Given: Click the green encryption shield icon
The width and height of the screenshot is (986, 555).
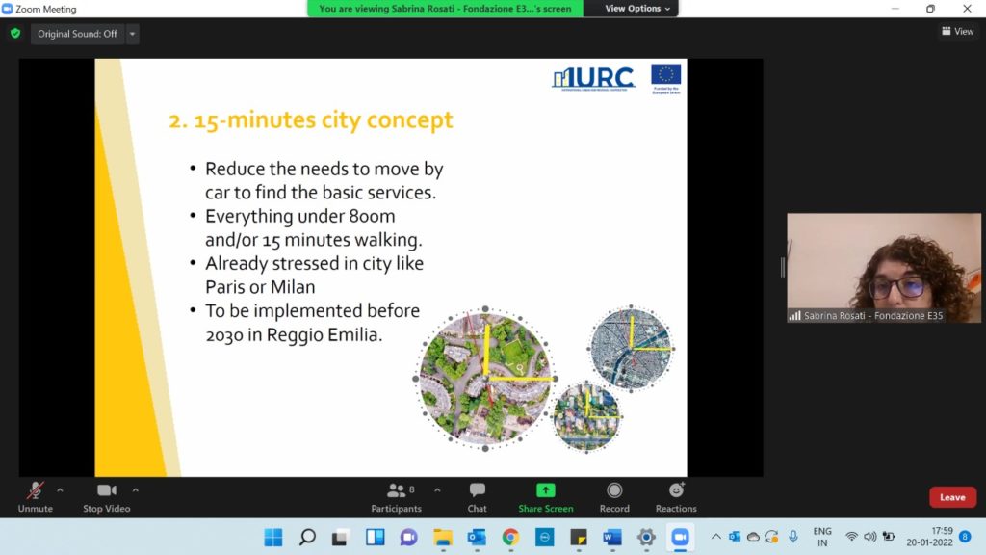Looking at the screenshot, I should (x=15, y=34).
